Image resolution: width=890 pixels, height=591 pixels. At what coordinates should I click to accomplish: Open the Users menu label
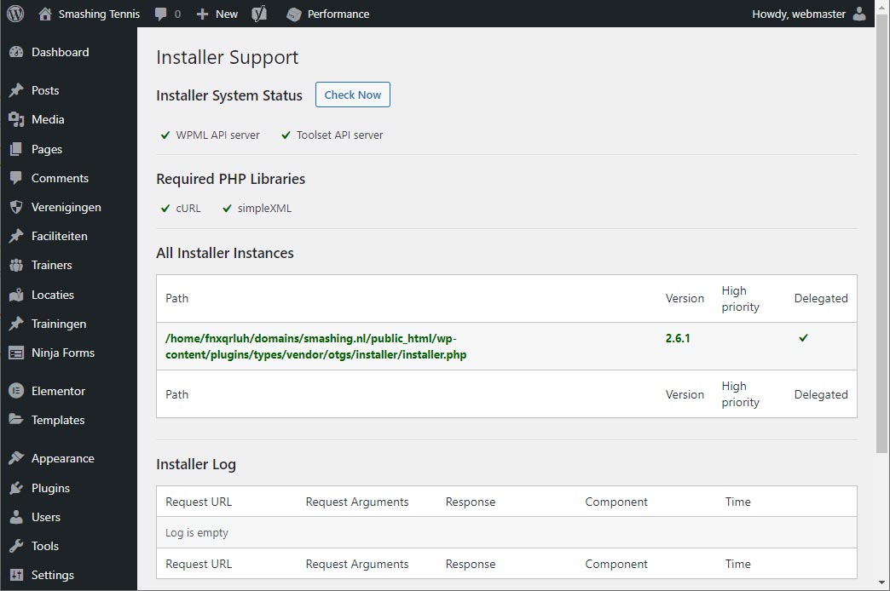click(x=46, y=517)
